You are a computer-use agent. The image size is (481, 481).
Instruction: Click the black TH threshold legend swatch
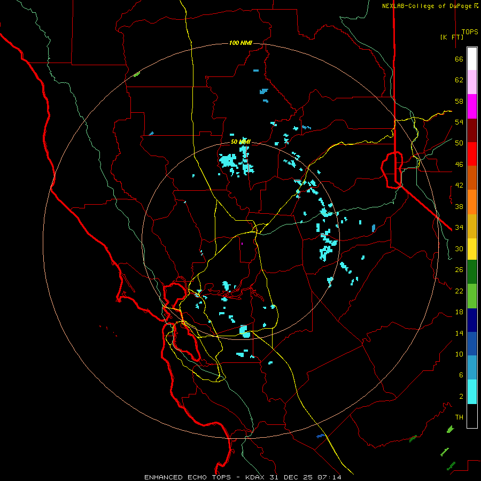tap(472, 416)
